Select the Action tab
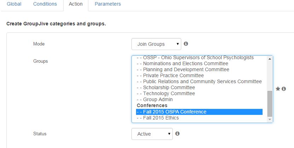 (x=76, y=4)
